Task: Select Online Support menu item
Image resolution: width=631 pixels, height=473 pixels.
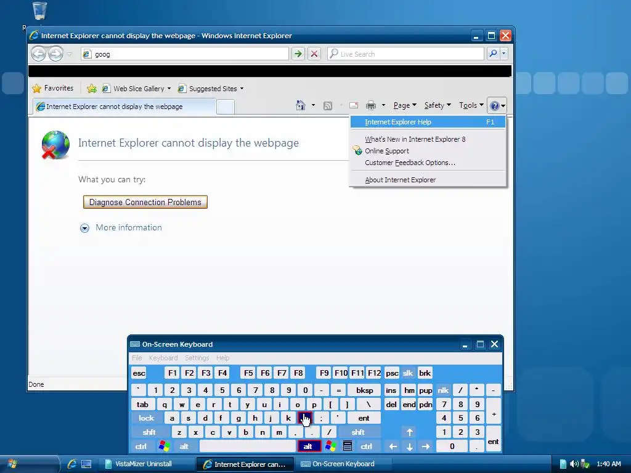Action: click(x=428, y=151)
